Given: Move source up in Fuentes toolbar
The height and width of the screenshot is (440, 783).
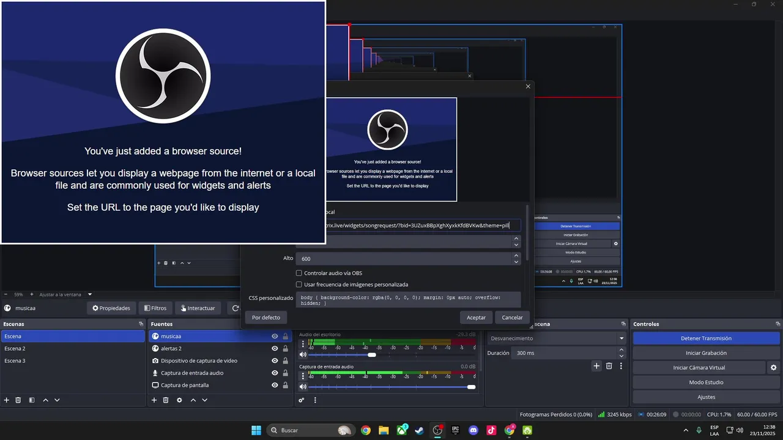Looking at the screenshot, I should [x=193, y=400].
